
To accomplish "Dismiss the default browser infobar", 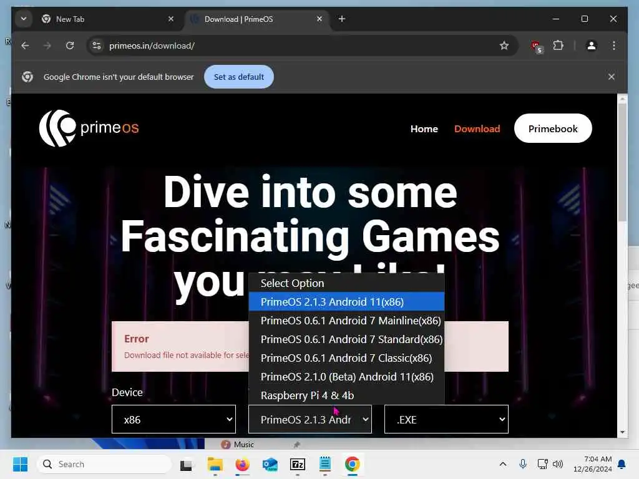I will (x=612, y=77).
